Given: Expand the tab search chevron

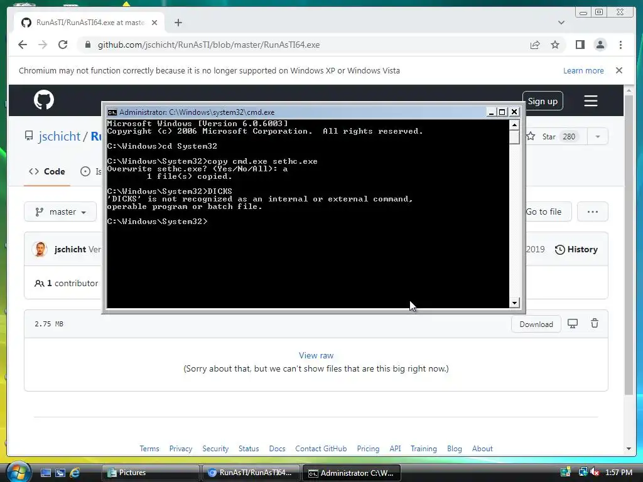Looking at the screenshot, I should click(x=561, y=23).
